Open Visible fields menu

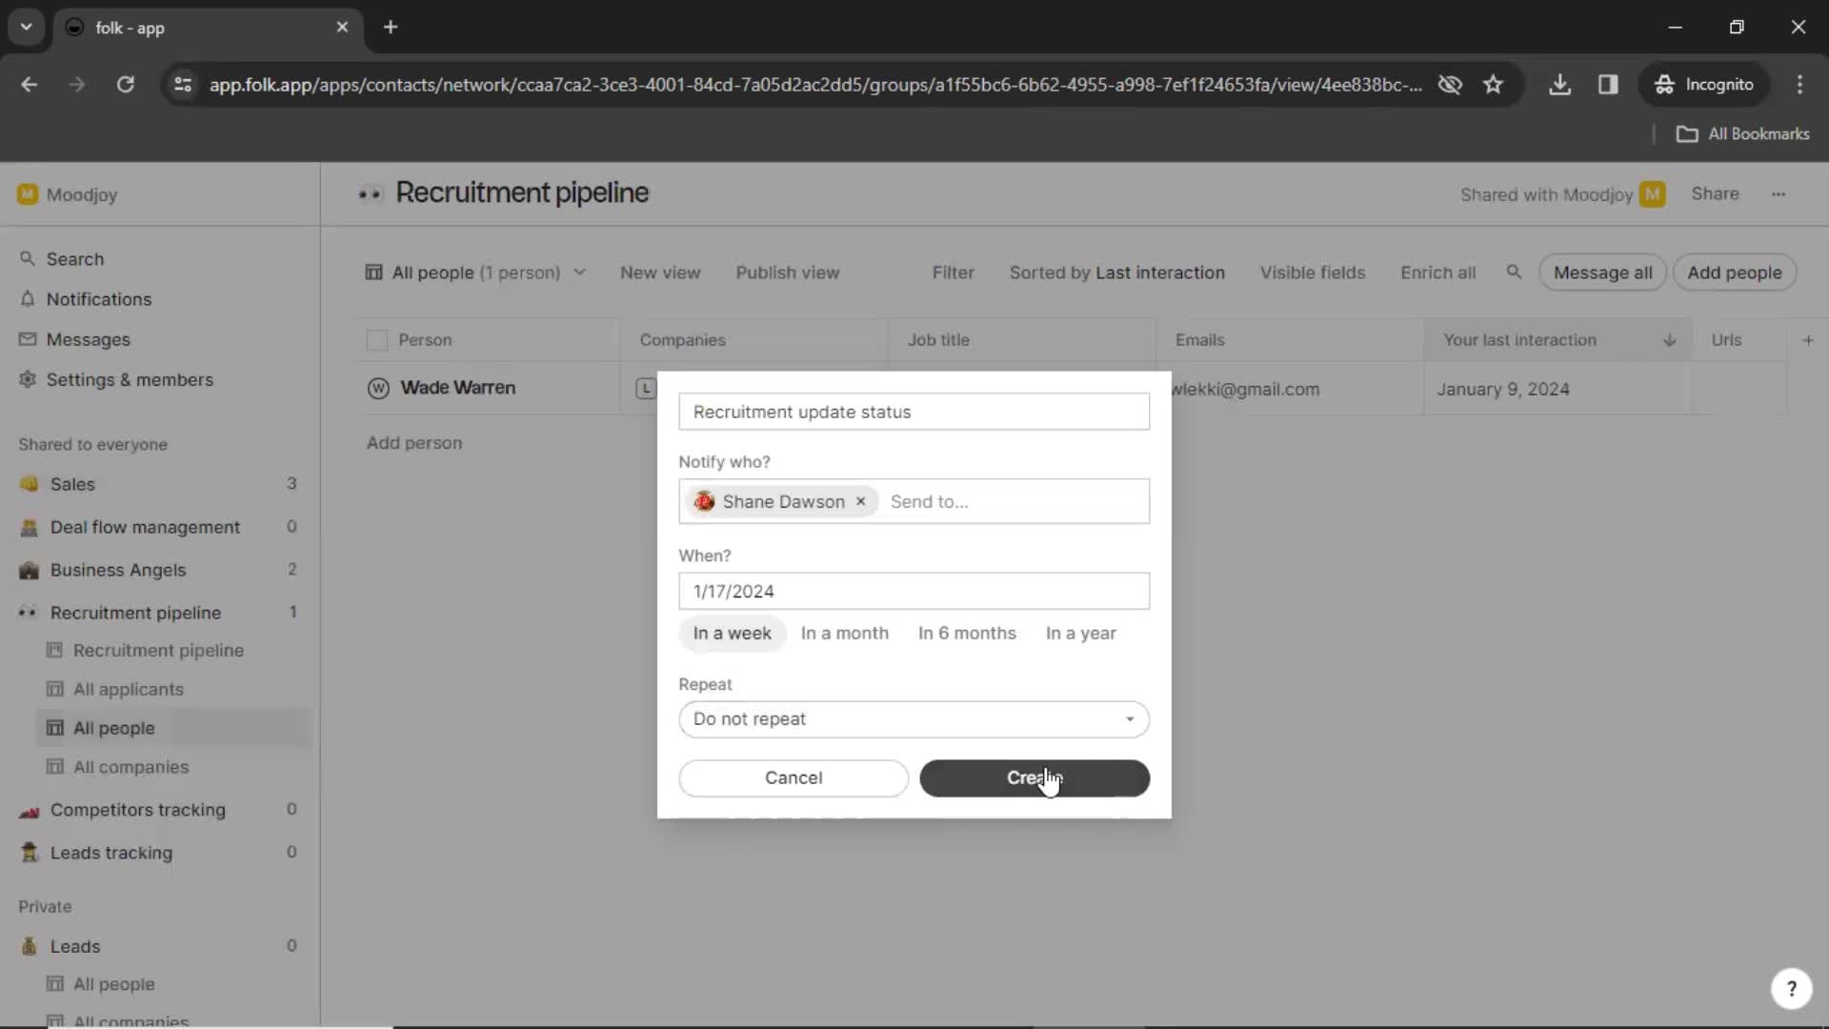(1313, 272)
